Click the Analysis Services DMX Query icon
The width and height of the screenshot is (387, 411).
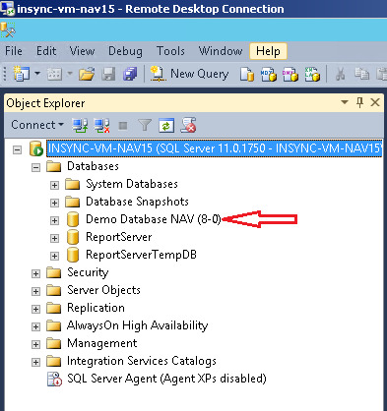coord(290,74)
